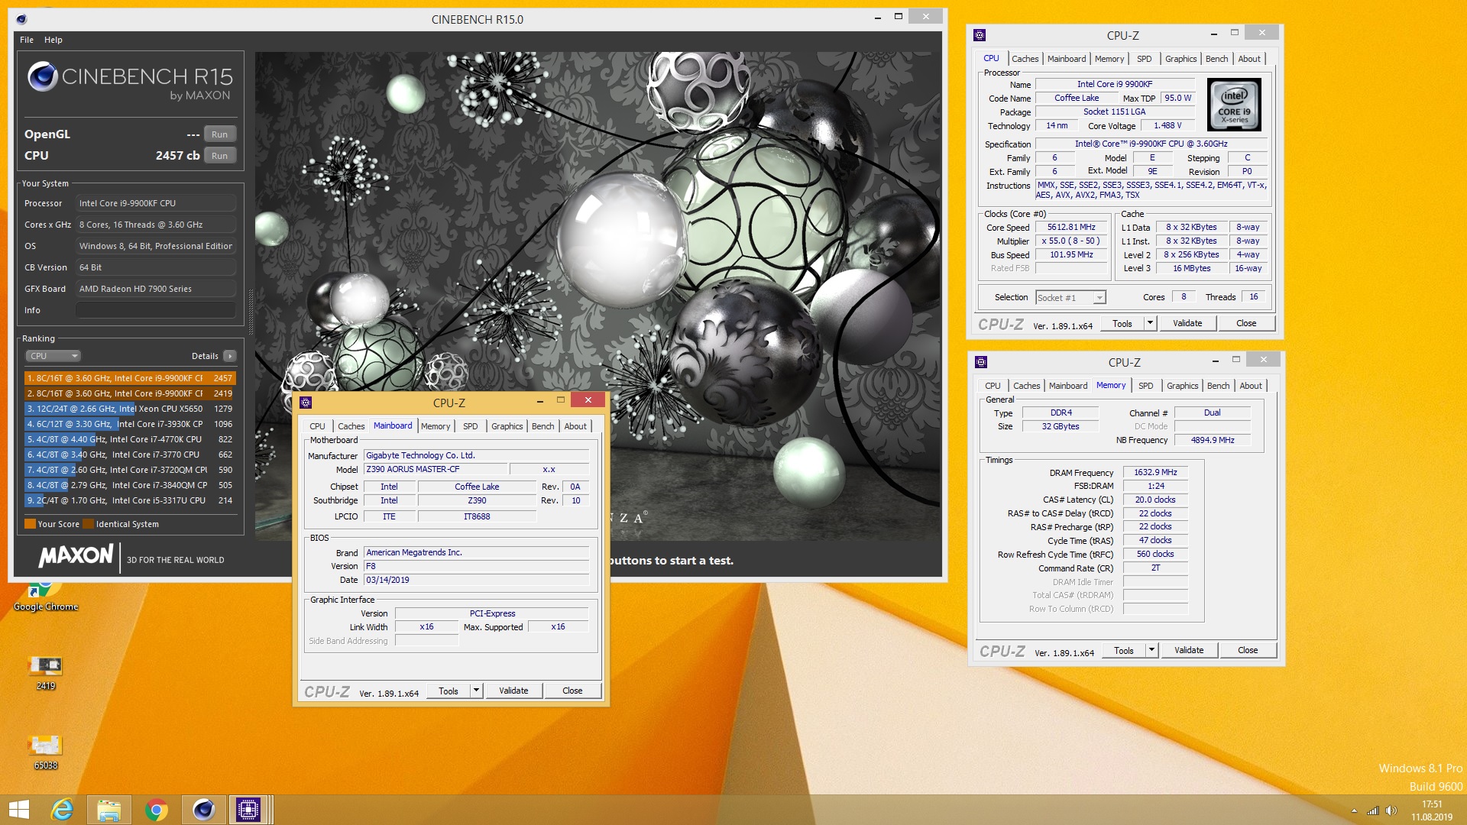The image size is (1467, 825).
Task: Switch to Caches tab in top CPU-Z window
Action: [x=1025, y=59]
